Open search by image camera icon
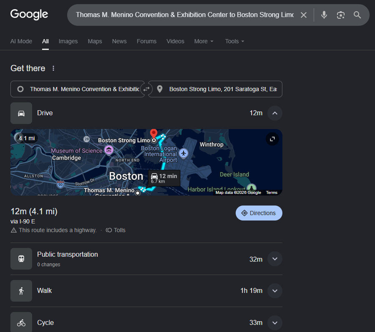 340,15
